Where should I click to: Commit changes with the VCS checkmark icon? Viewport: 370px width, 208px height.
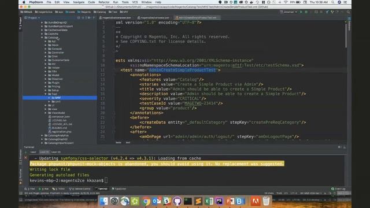click(x=327, y=12)
